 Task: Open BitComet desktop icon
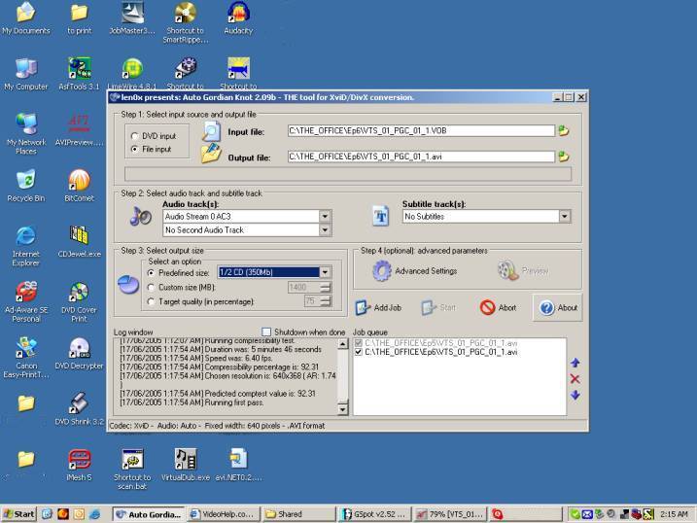pos(79,186)
